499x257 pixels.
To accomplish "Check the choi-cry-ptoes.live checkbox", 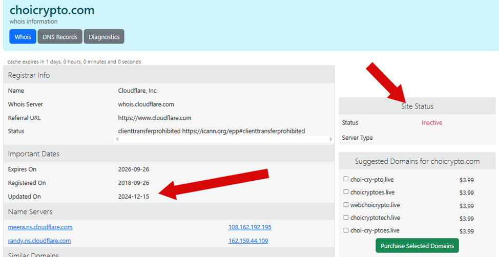I will click(346, 230).
